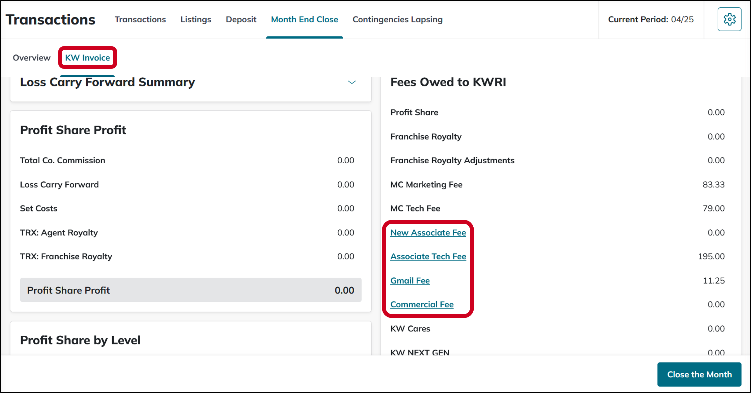Click the 83.33 MC Marketing Fee value

pyautogui.click(x=713, y=185)
